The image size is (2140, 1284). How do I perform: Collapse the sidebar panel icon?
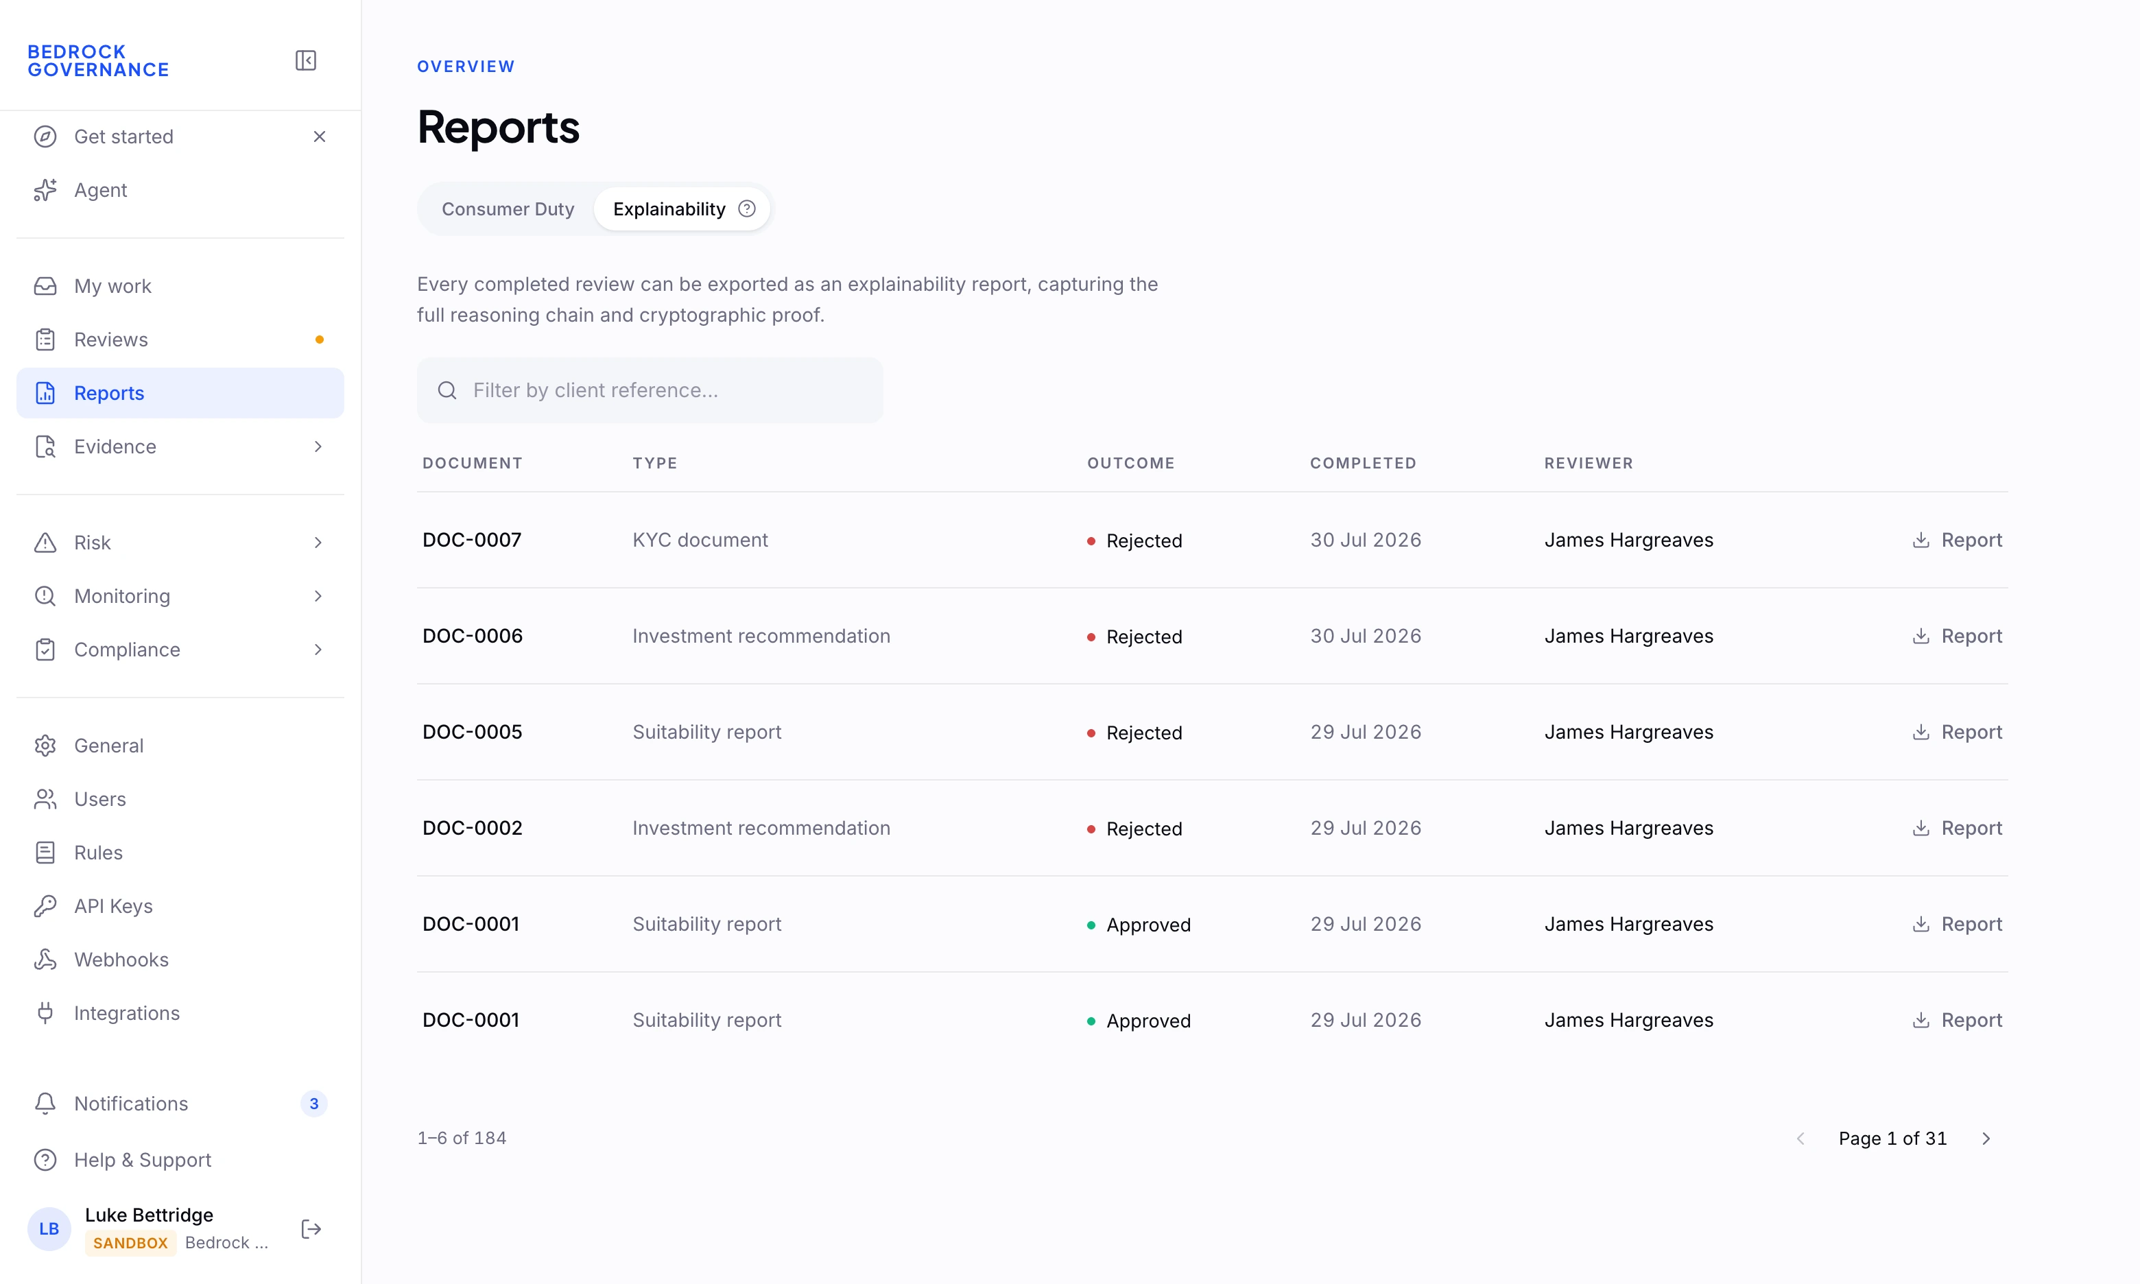coord(305,60)
